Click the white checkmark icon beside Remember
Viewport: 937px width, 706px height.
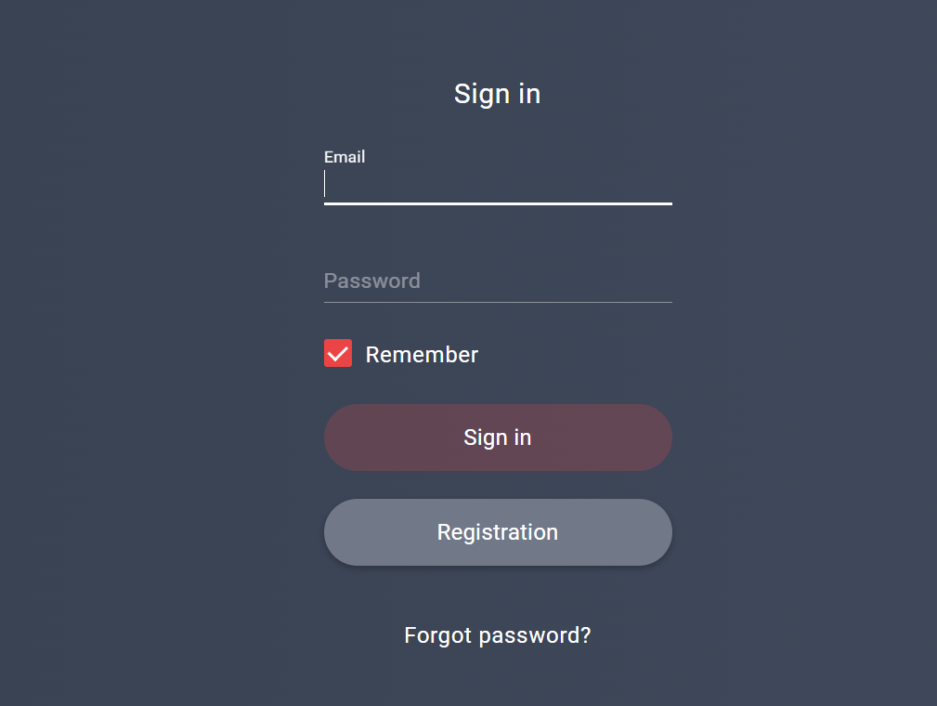click(338, 354)
